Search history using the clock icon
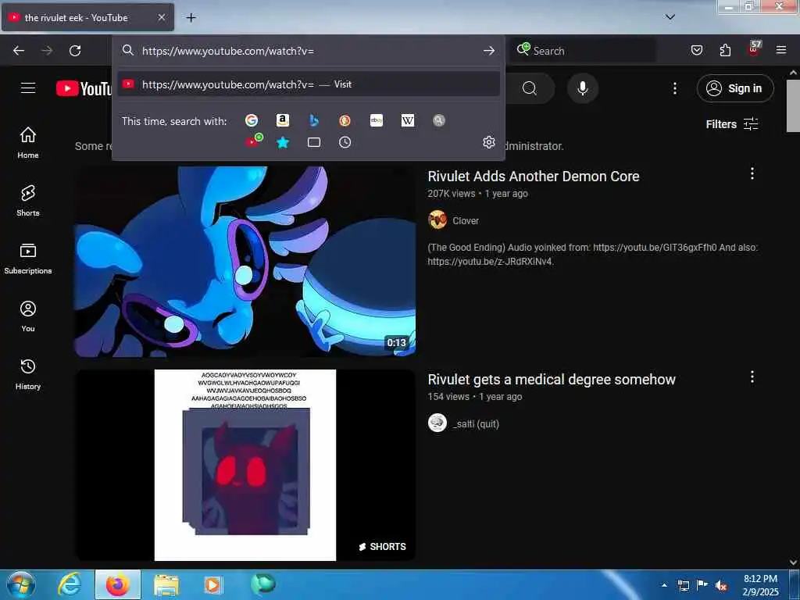Image resolution: width=800 pixels, height=600 pixels. [345, 142]
